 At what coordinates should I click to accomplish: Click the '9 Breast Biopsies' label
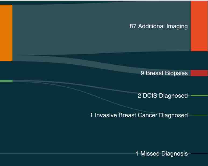tap(164, 73)
